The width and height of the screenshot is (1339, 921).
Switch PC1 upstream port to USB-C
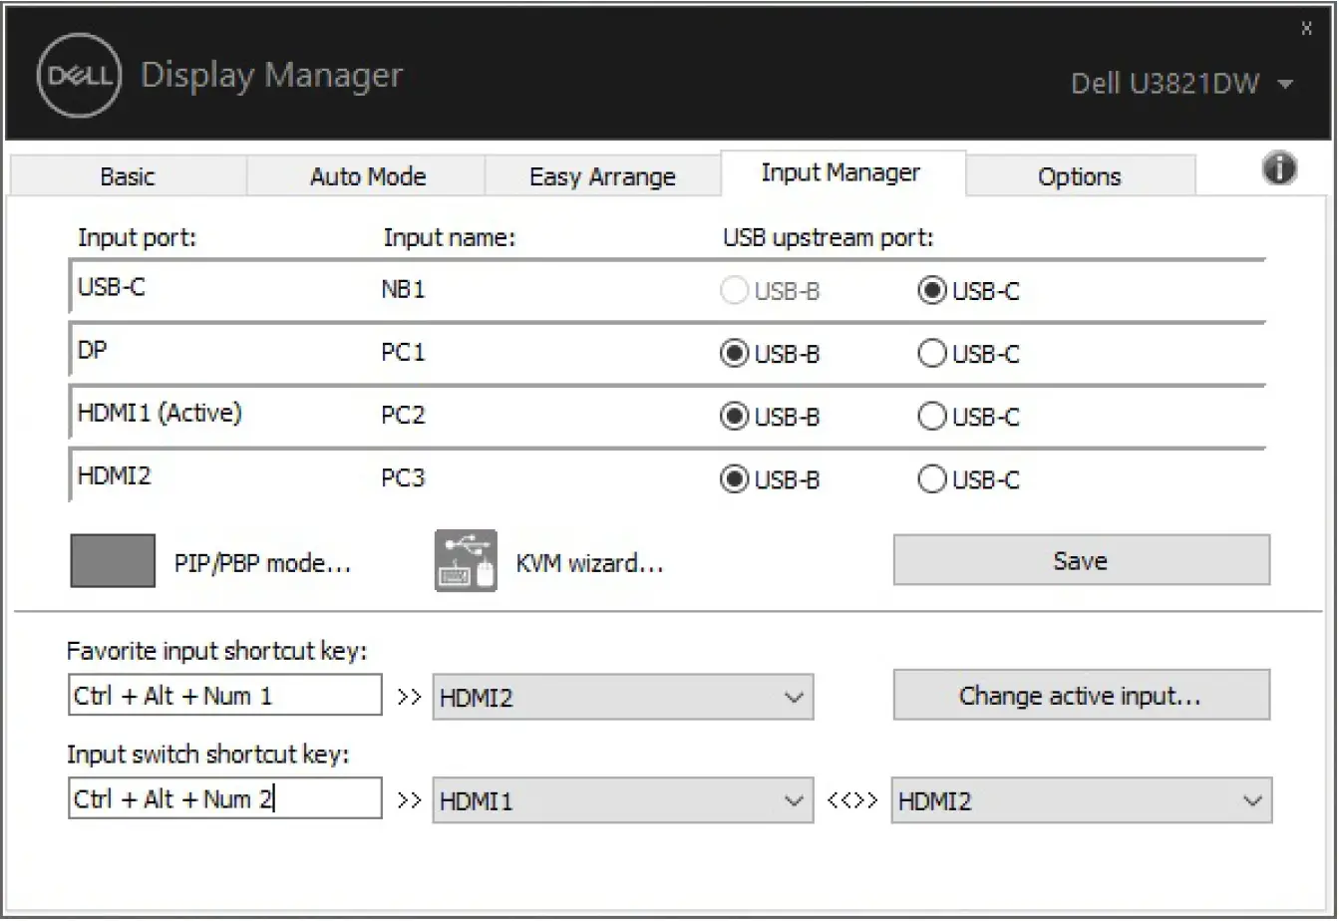tap(931, 353)
